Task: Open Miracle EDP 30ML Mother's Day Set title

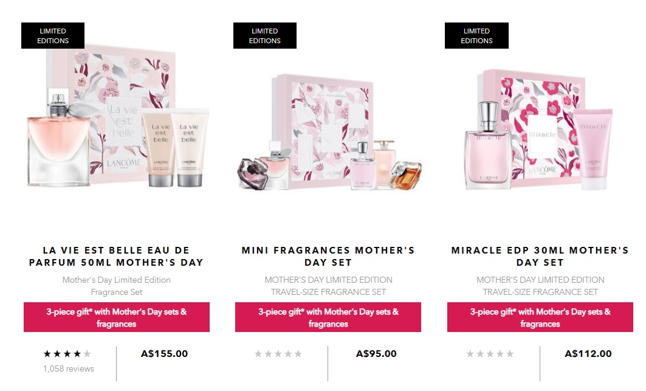Action: [540, 256]
